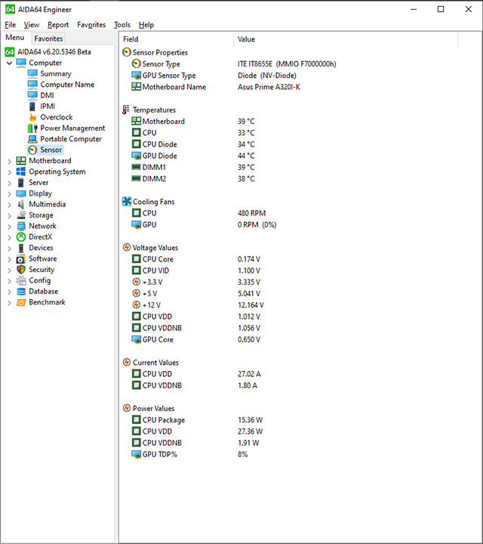This screenshot has height=544, width=483.
Task: Select DMI in the tree
Action: [47, 95]
